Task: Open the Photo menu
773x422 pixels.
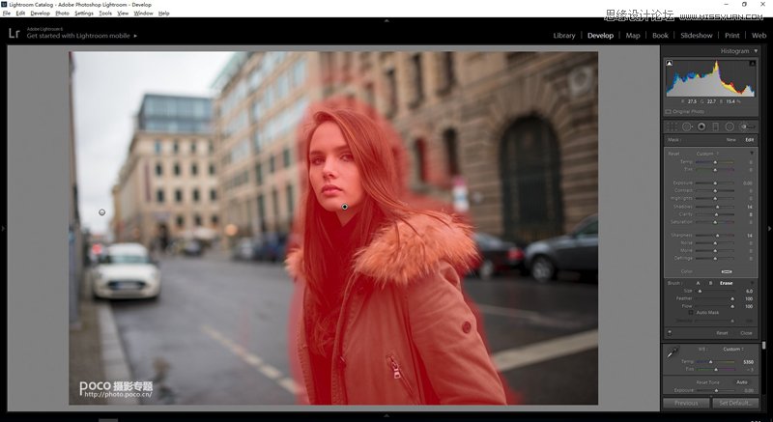Action: tap(63, 14)
